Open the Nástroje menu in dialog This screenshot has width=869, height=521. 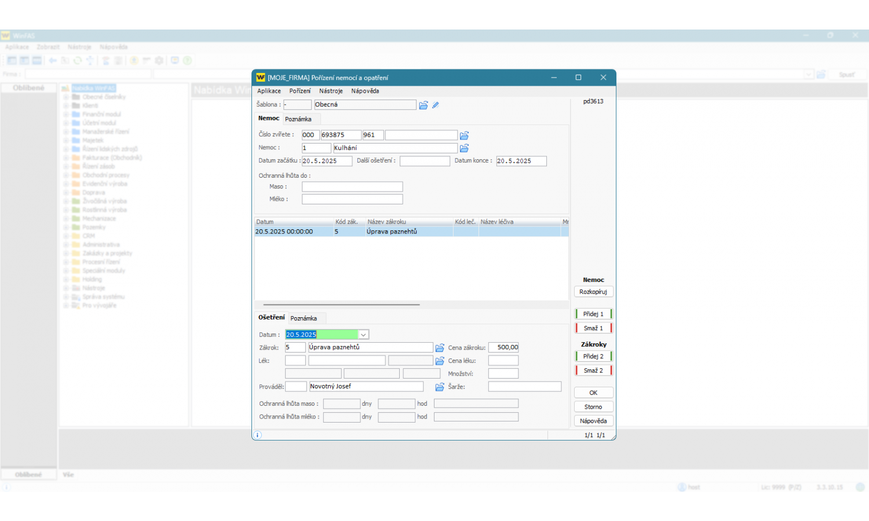point(331,91)
